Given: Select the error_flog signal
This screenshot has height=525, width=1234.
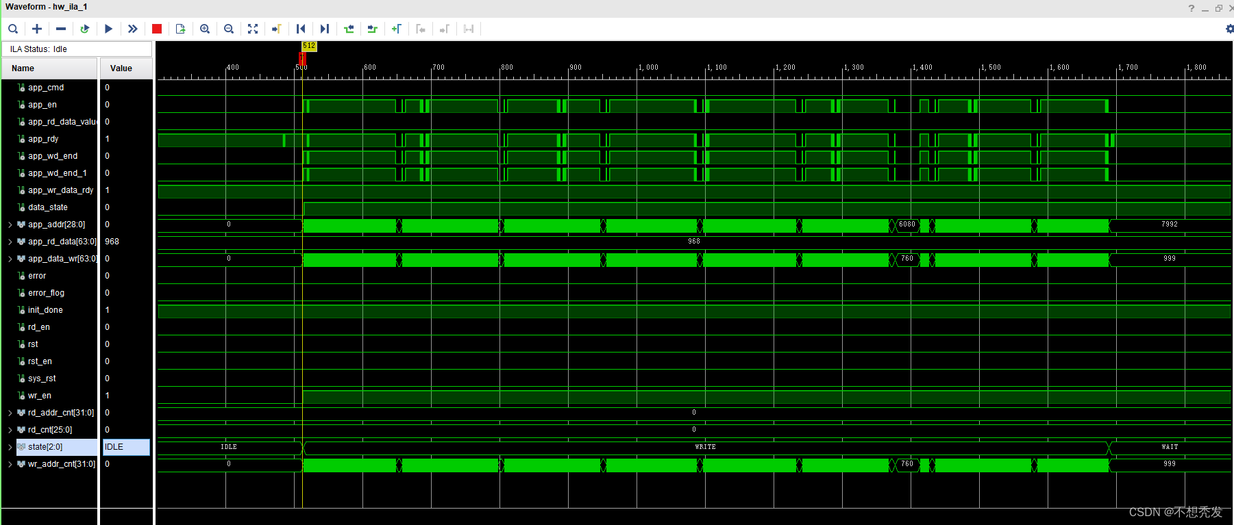Looking at the screenshot, I should (x=46, y=293).
